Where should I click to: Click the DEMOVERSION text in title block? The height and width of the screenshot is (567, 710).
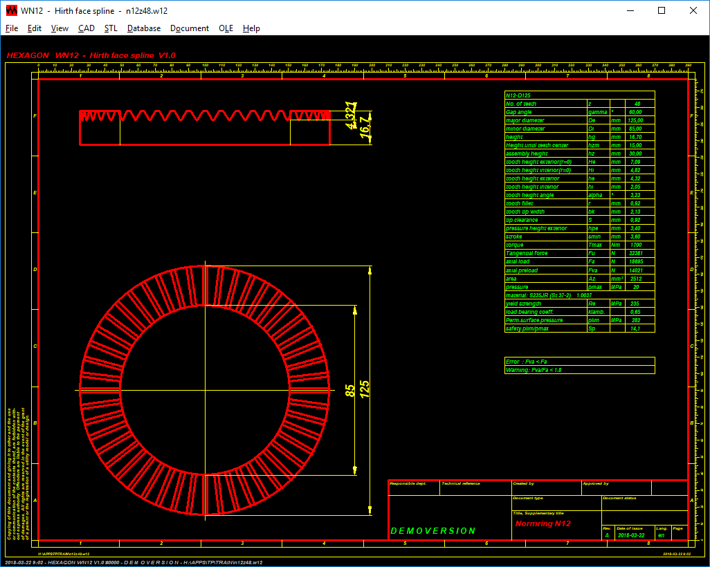[x=433, y=531]
